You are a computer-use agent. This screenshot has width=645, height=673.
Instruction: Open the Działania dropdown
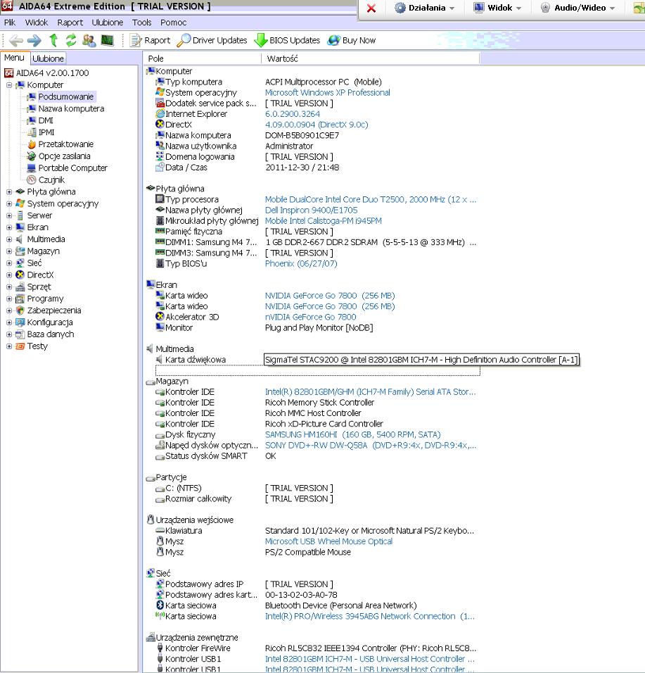(425, 8)
